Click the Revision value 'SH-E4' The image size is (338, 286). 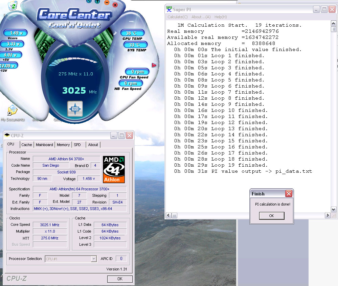coord(118,202)
